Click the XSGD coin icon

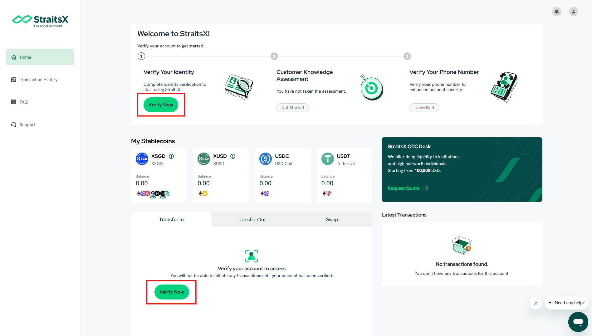tap(142, 159)
